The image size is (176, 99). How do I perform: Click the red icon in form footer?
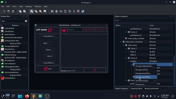pyautogui.click(x=95, y=70)
